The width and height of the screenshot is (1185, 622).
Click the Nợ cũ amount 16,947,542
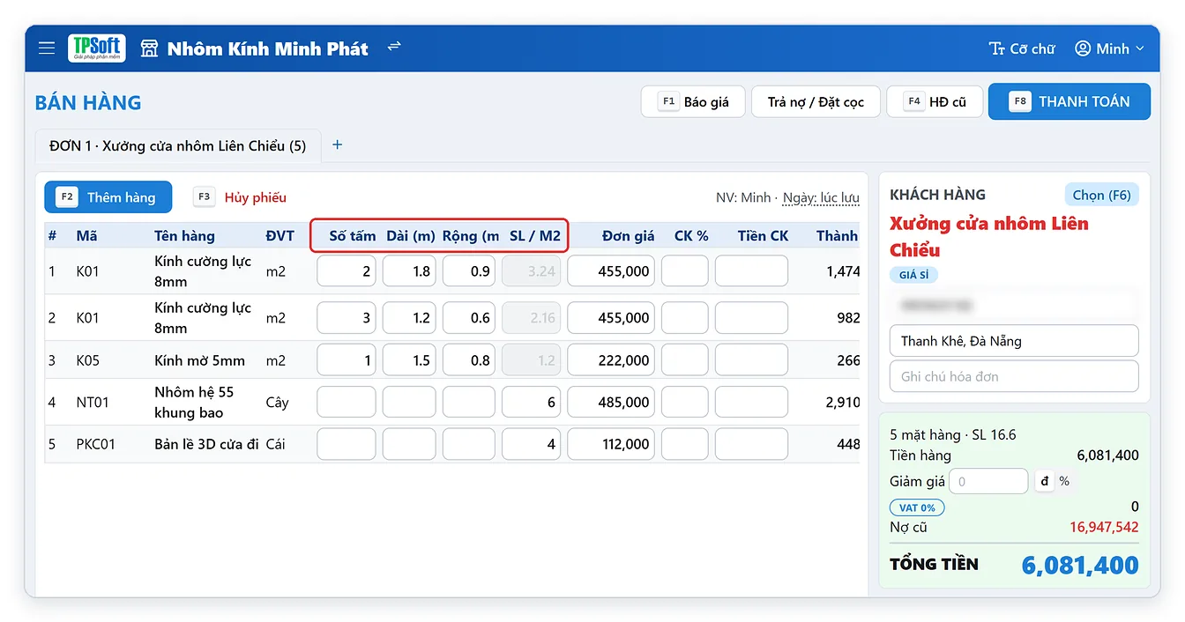tap(1104, 528)
